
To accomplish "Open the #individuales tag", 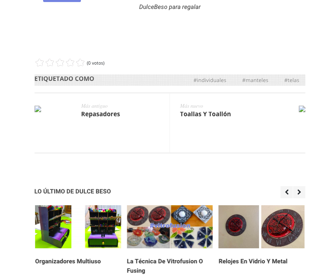I will click(210, 80).
